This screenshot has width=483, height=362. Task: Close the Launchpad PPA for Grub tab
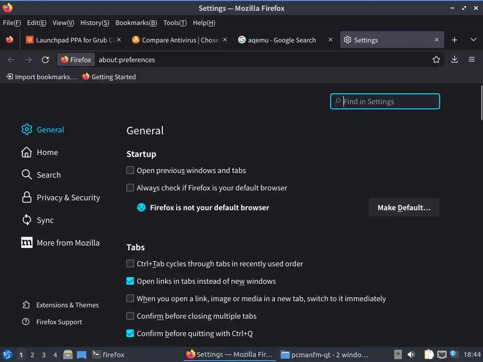[119, 40]
